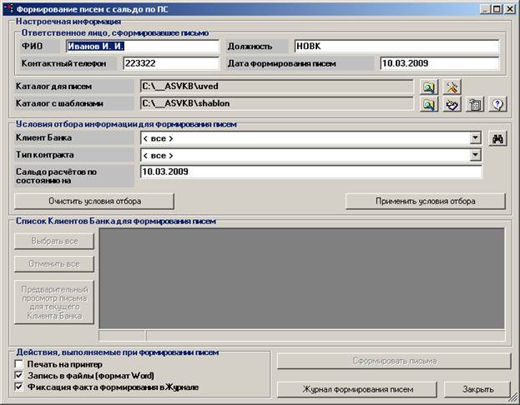The image size is (520, 405).
Task: Click 'Применить условия отбора' button
Action: click(425, 202)
